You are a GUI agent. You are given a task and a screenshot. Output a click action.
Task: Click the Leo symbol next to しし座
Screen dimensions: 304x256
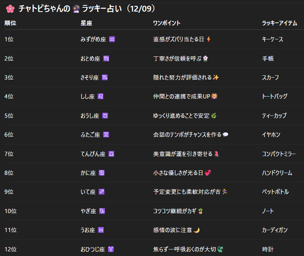click(101, 97)
